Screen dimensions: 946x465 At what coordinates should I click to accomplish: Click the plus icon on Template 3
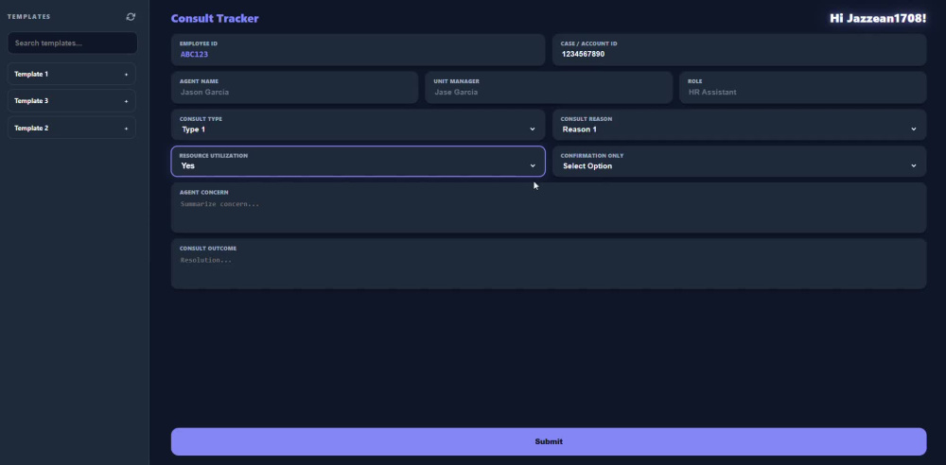[x=126, y=101]
